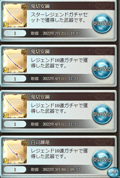
Task: Tap 鬼切安綱 thumbnail dated 4月1日 12:23
Action: [15, 61]
